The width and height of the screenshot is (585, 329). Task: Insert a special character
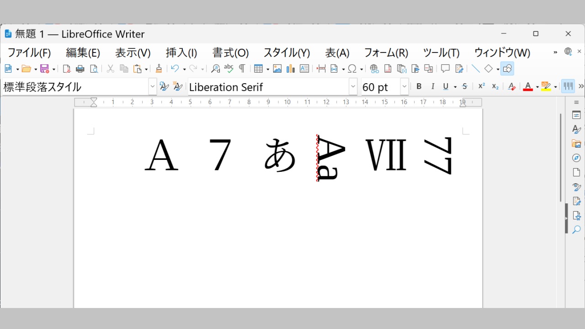click(x=353, y=69)
